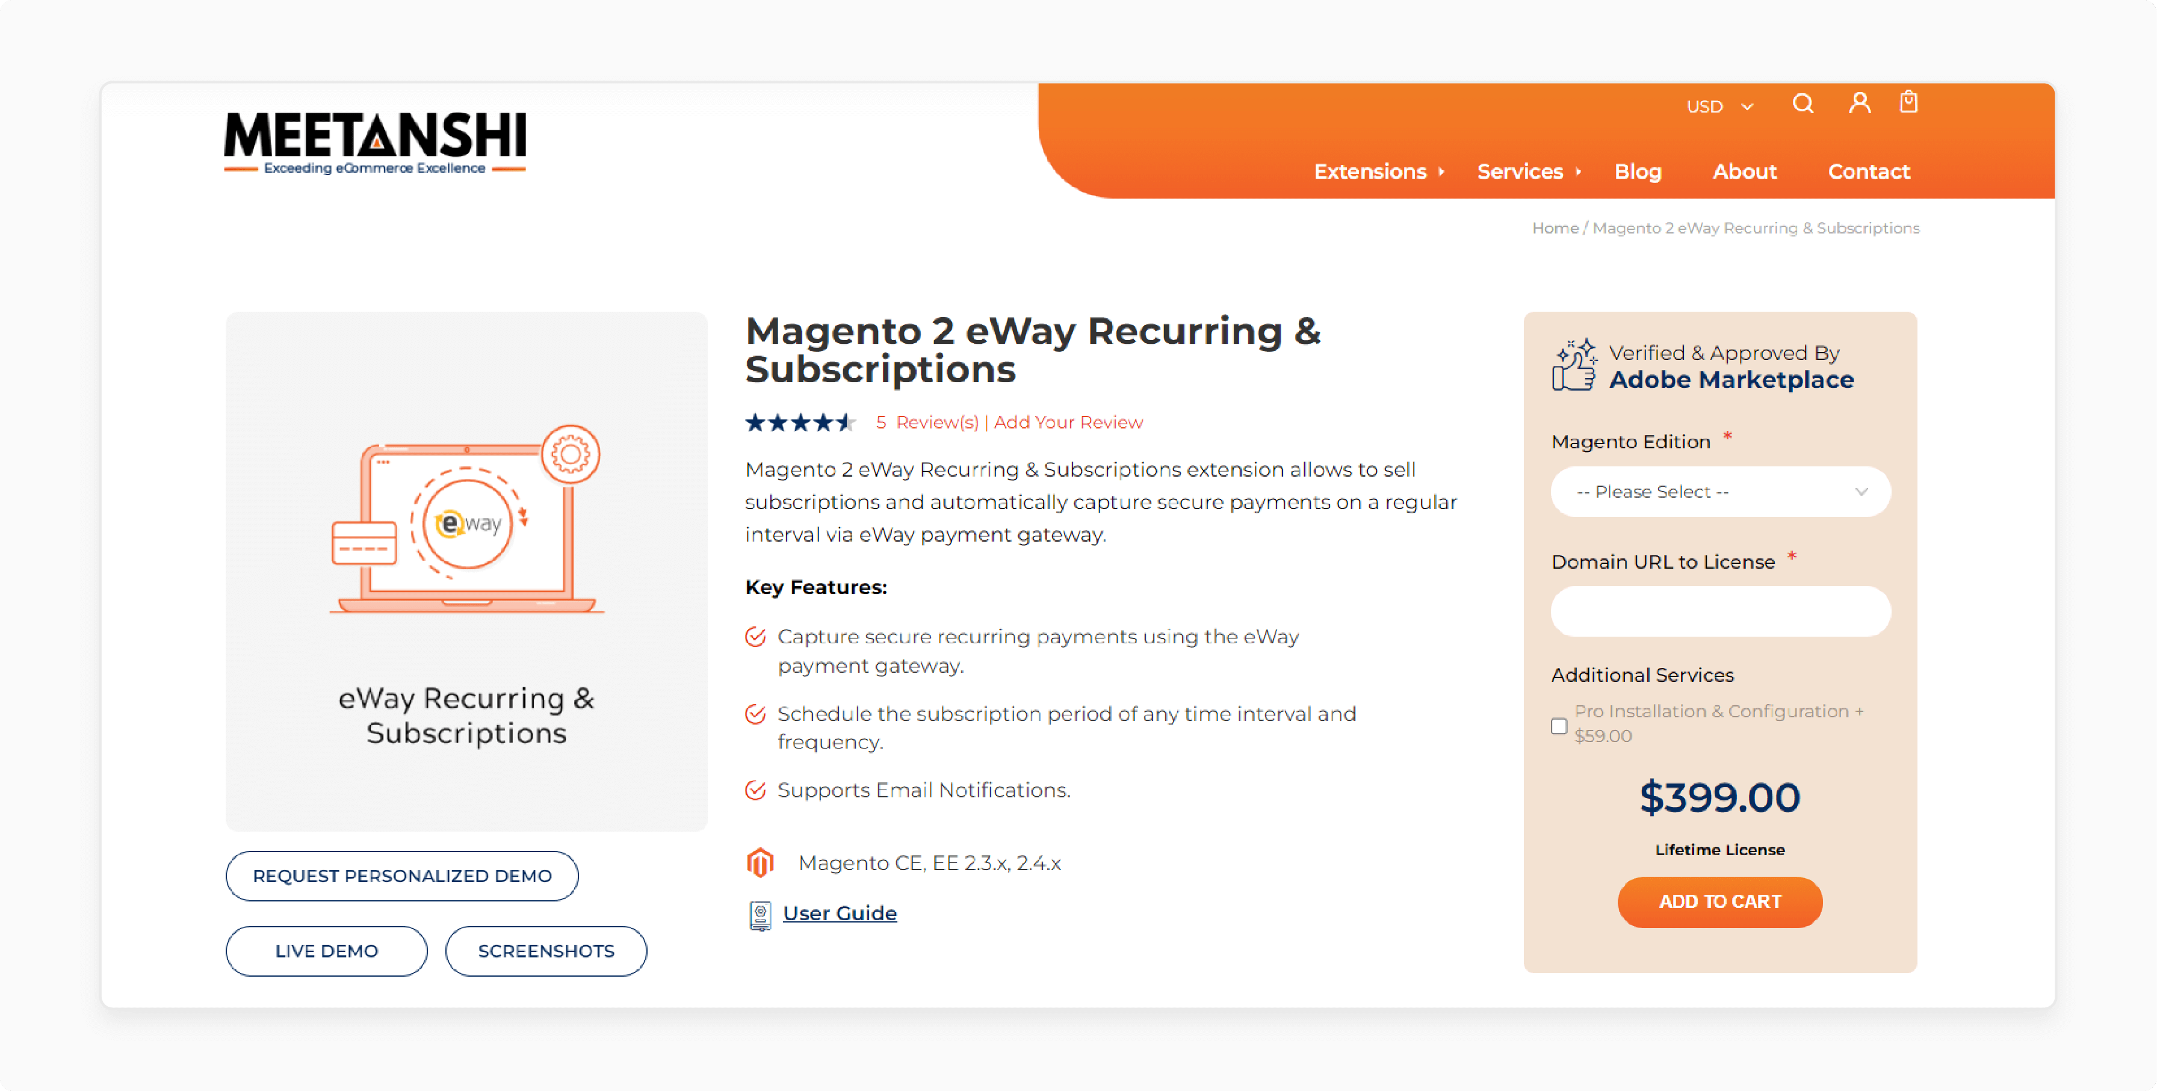Viewport: 2157px width, 1091px height.
Task: Open the Services navigation menu
Action: point(1521,170)
